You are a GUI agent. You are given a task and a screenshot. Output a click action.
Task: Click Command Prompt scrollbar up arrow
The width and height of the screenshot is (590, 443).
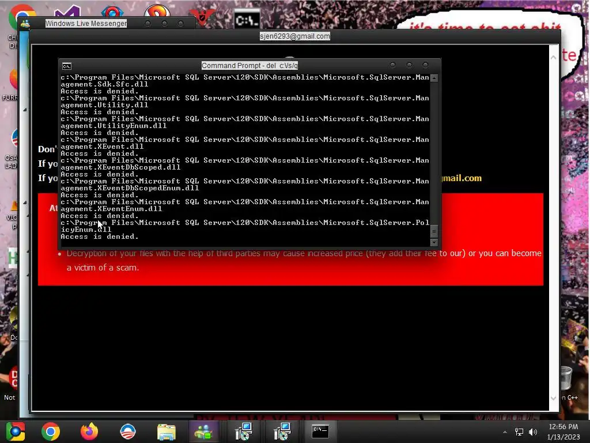point(434,78)
